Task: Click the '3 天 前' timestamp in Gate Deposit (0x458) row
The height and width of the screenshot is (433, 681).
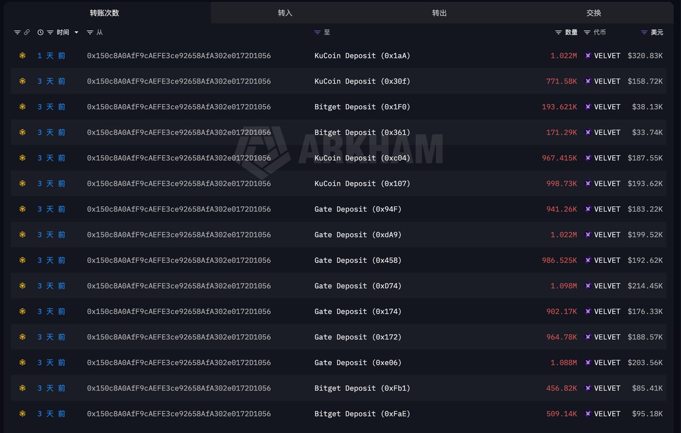Action: click(x=52, y=260)
